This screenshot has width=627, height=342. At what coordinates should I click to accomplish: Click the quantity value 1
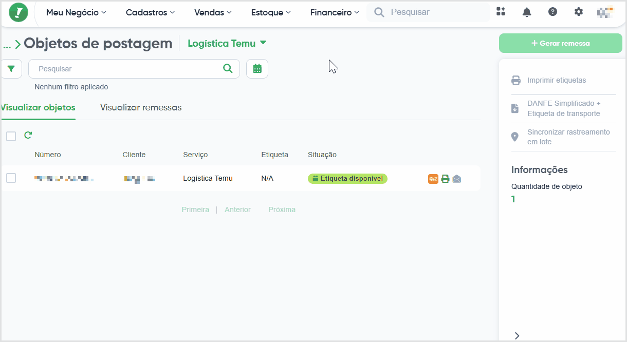coord(513,199)
